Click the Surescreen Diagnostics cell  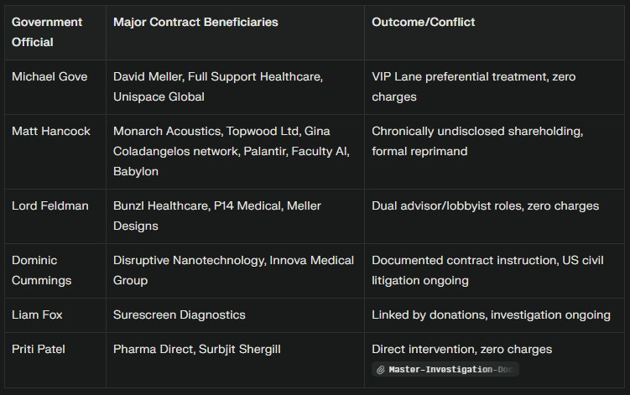coord(236,315)
